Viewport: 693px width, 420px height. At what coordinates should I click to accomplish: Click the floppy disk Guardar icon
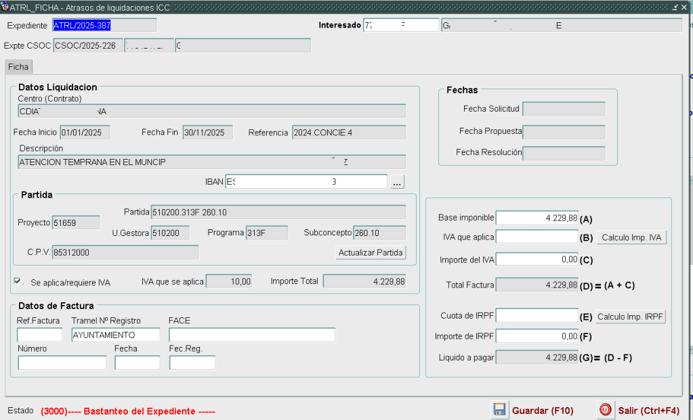click(499, 410)
